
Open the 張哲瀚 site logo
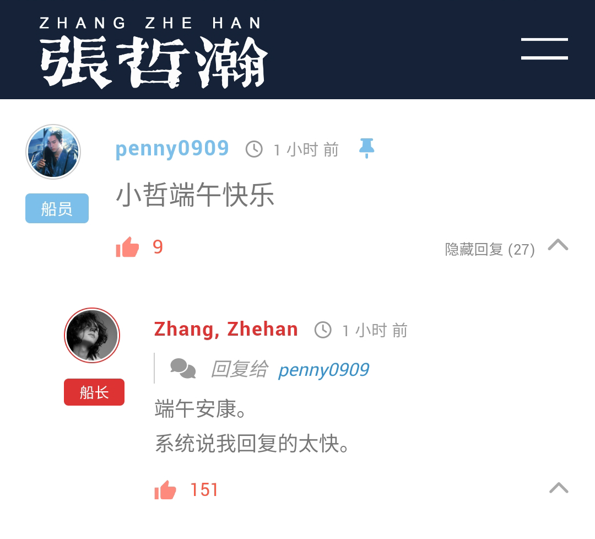point(153,63)
